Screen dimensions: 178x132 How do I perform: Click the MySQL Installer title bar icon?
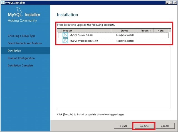pos(3,3)
